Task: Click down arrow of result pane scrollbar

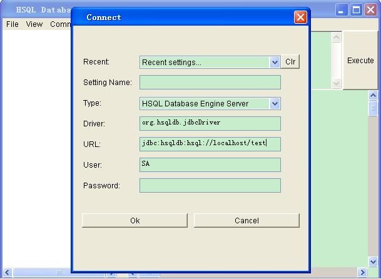Action: [x=373, y=261]
